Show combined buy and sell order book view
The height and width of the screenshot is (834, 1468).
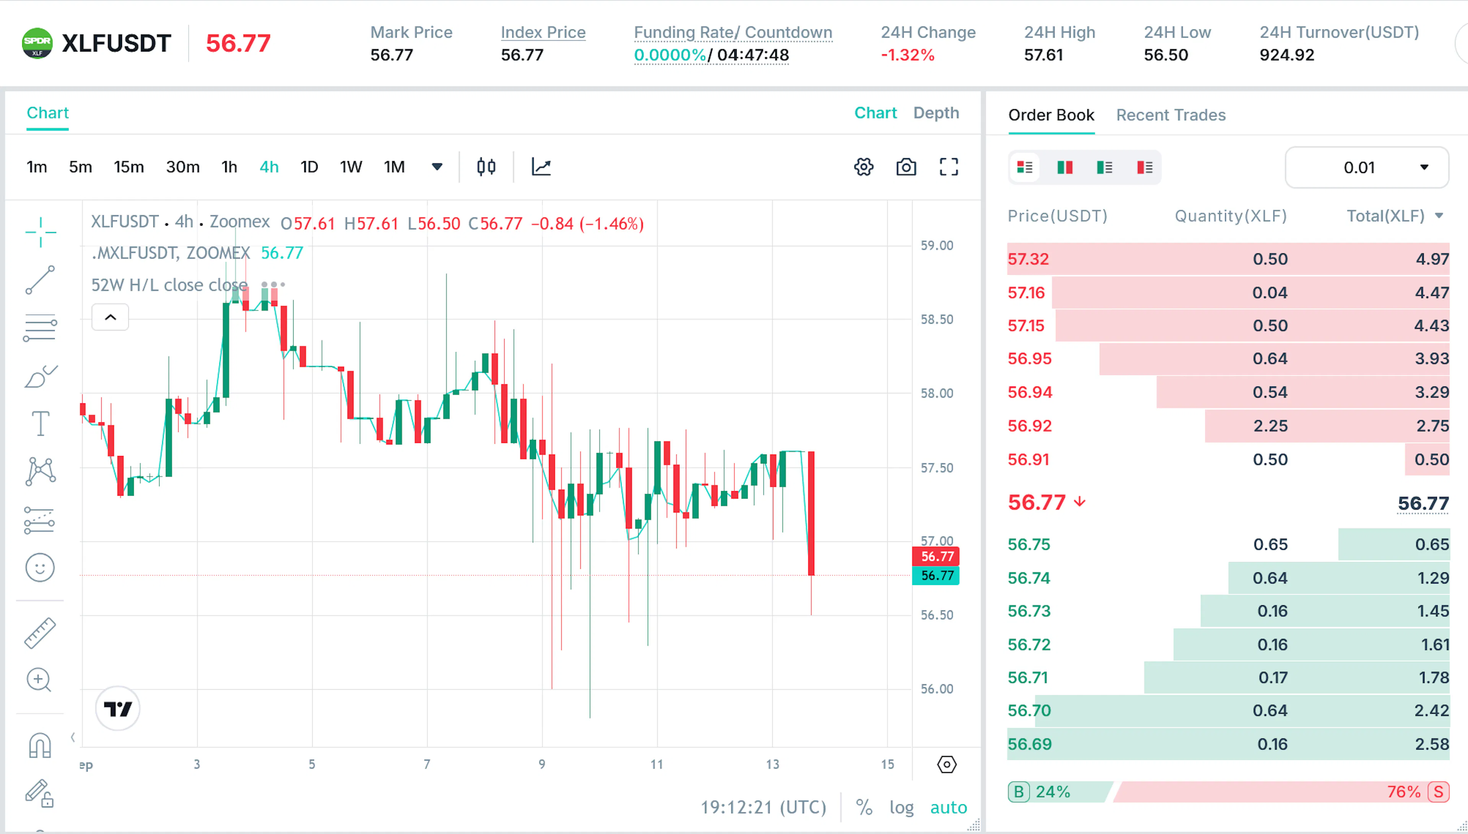click(1025, 167)
